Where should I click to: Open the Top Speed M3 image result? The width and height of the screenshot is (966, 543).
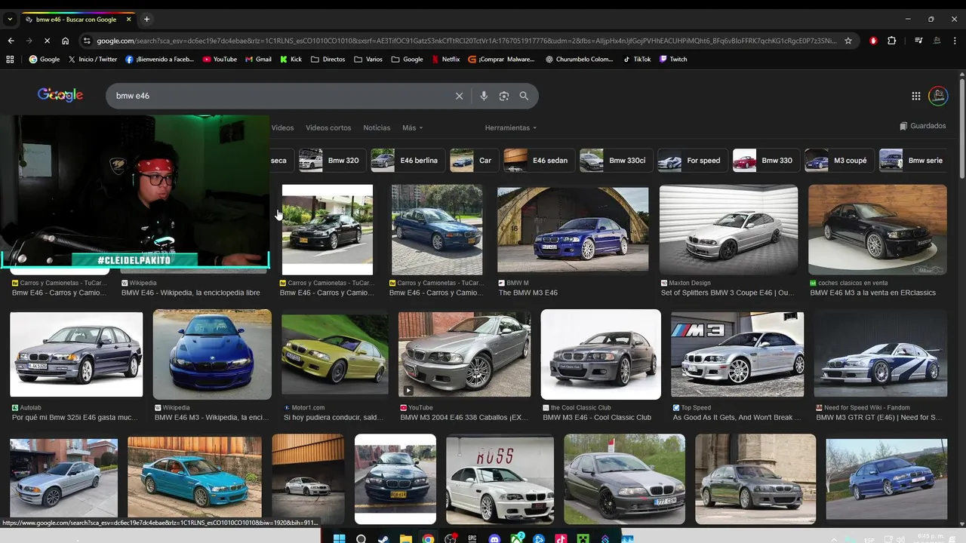coord(737,354)
